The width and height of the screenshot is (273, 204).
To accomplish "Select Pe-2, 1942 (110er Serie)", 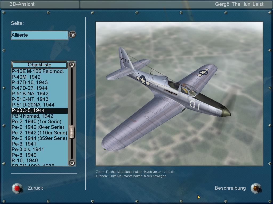I will pos(39,133).
